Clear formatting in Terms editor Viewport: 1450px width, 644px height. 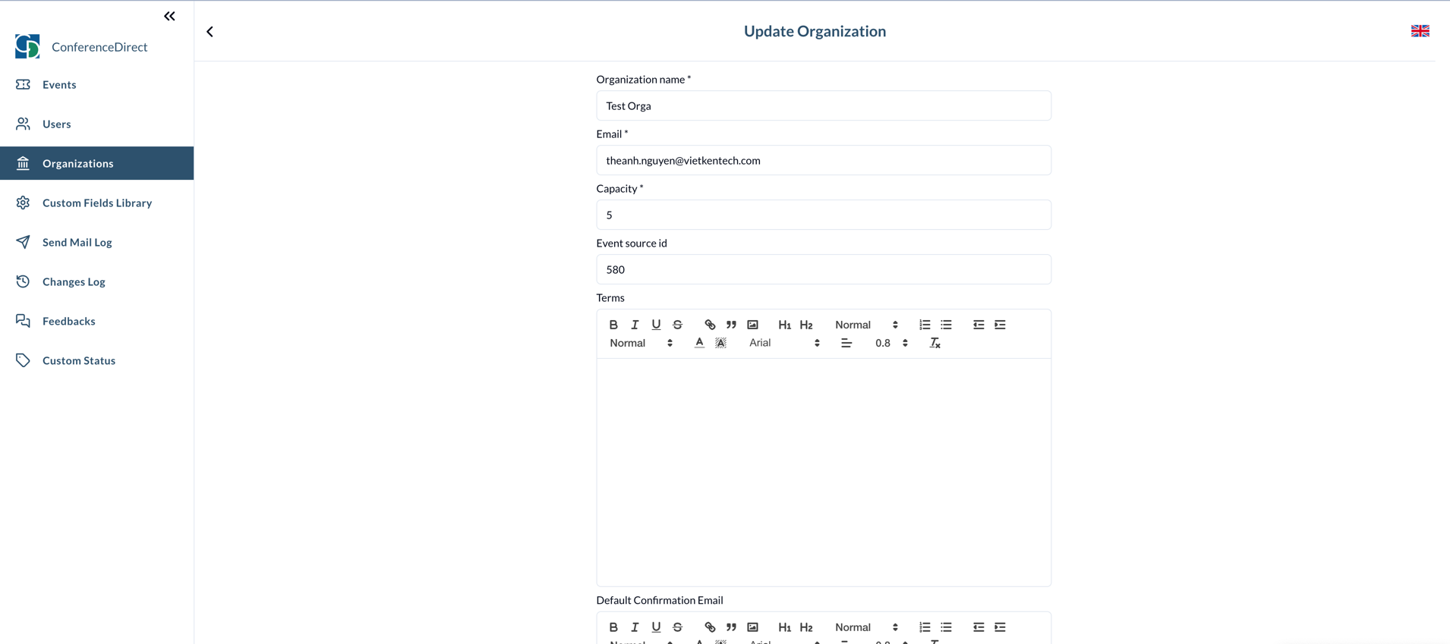click(x=935, y=344)
